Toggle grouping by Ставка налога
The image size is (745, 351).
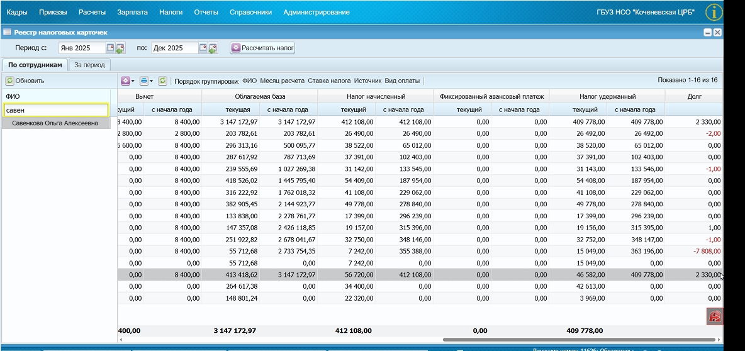[x=329, y=81]
